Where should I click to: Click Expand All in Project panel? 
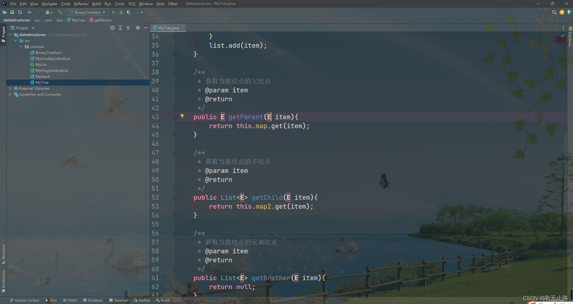(x=120, y=28)
